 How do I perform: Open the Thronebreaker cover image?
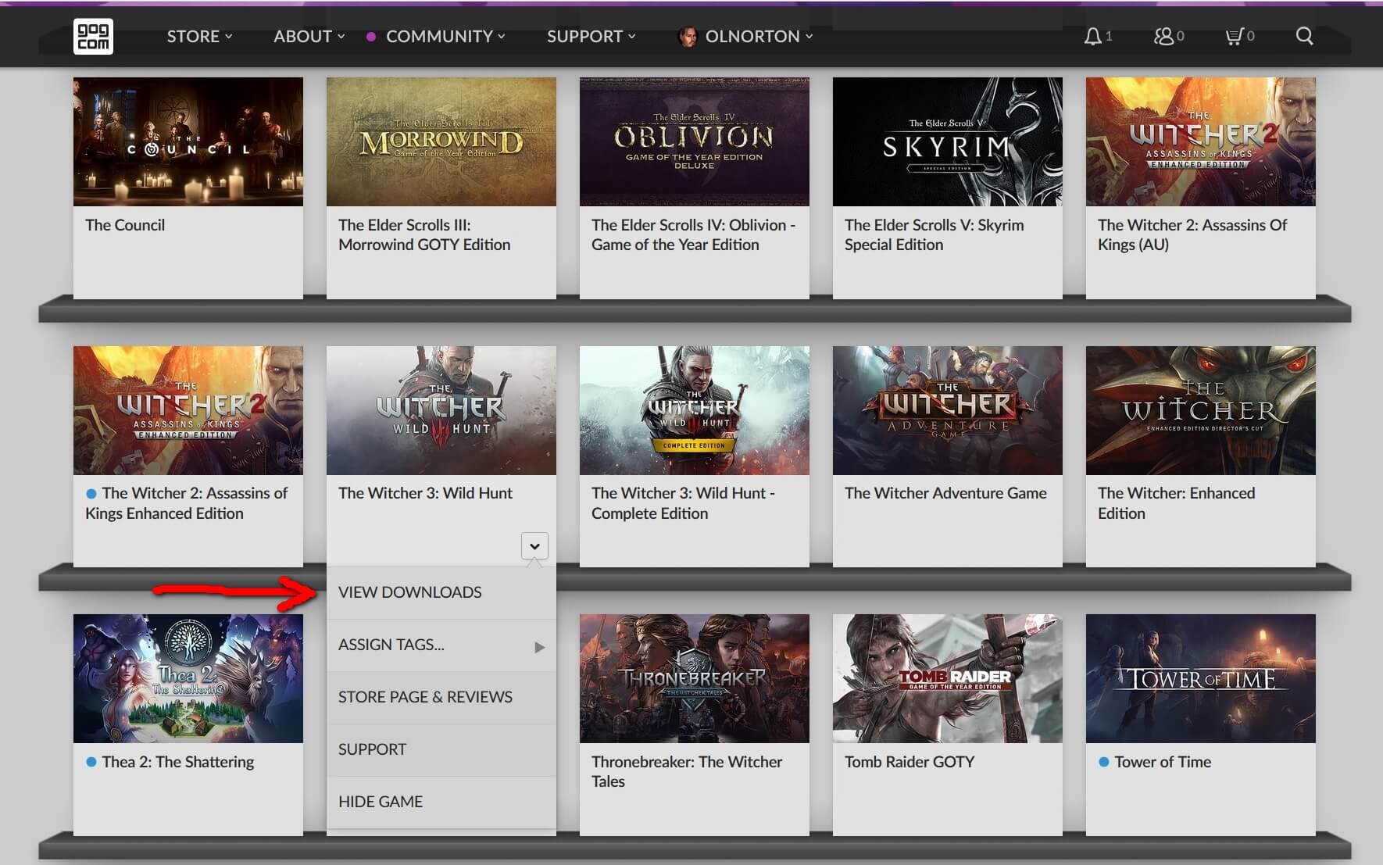(695, 678)
